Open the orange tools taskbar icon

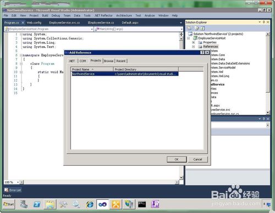[116, 204]
